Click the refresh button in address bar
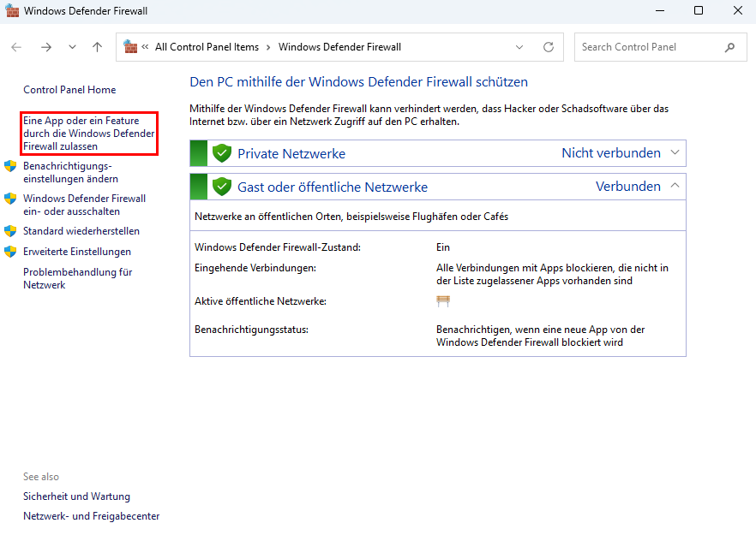The height and width of the screenshot is (535, 756). click(549, 47)
